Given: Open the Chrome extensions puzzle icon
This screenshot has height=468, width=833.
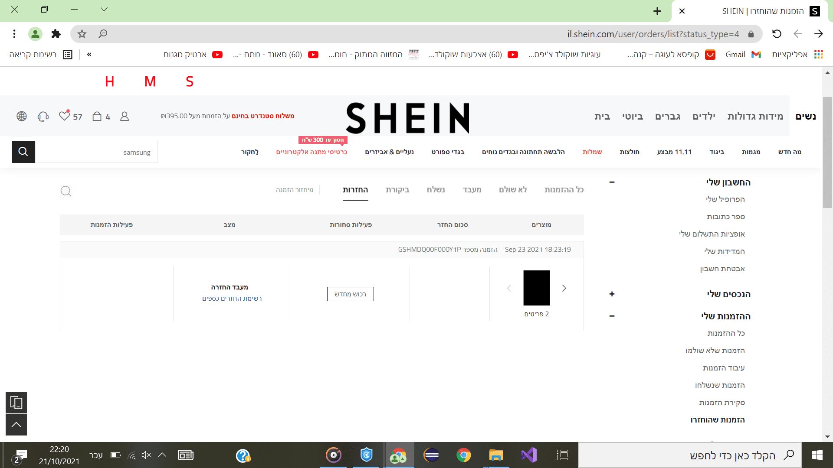Looking at the screenshot, I should coord(56,34).
